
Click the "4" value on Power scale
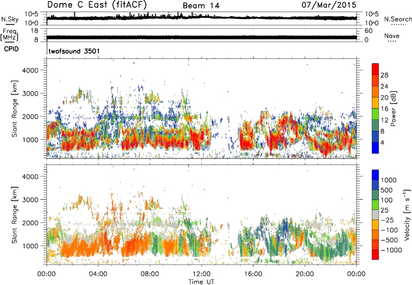click(x=382, y=142)
